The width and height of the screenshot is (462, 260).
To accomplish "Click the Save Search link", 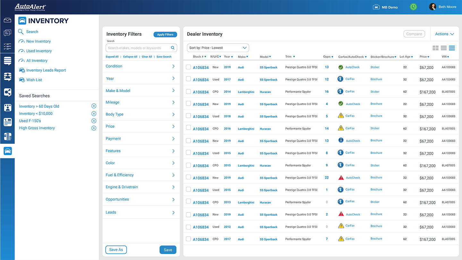I will 164,57.
